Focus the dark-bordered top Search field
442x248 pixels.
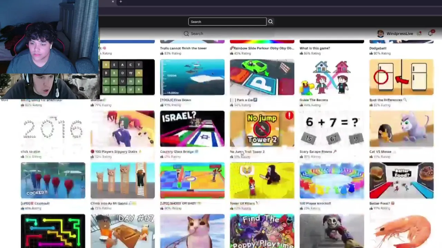(227, 22)
